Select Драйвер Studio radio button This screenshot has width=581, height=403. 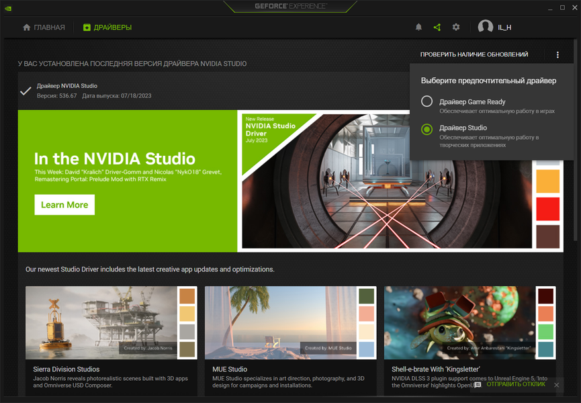pos(427,129)
